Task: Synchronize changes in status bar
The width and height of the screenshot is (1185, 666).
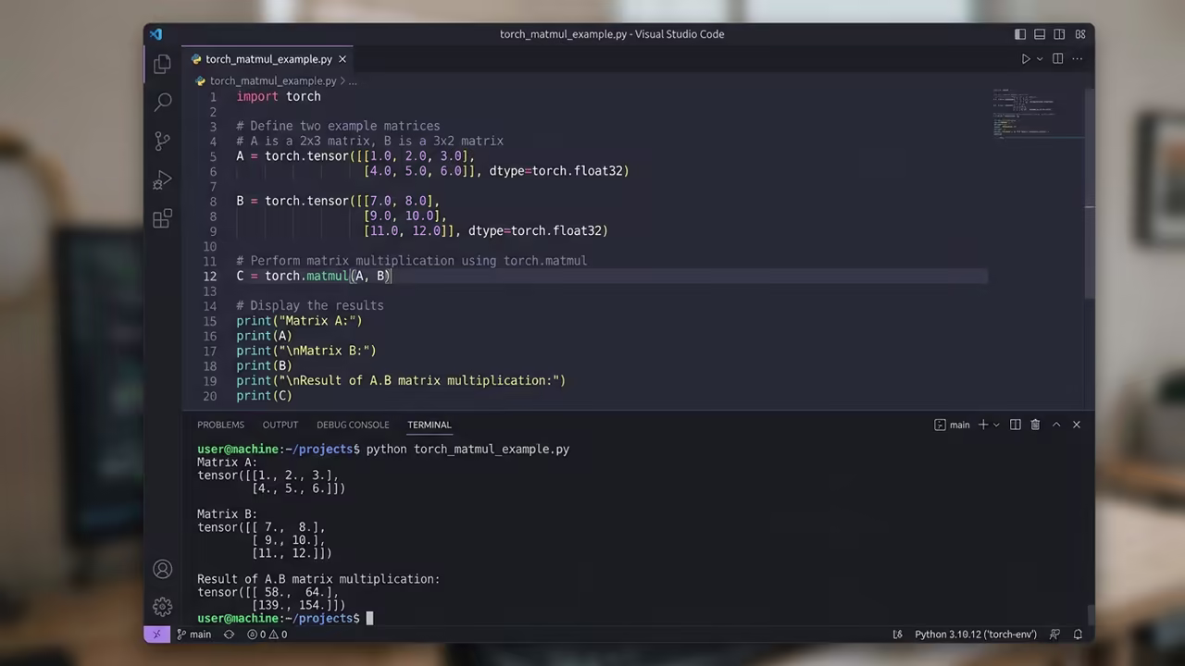Action: pos(229,635)
